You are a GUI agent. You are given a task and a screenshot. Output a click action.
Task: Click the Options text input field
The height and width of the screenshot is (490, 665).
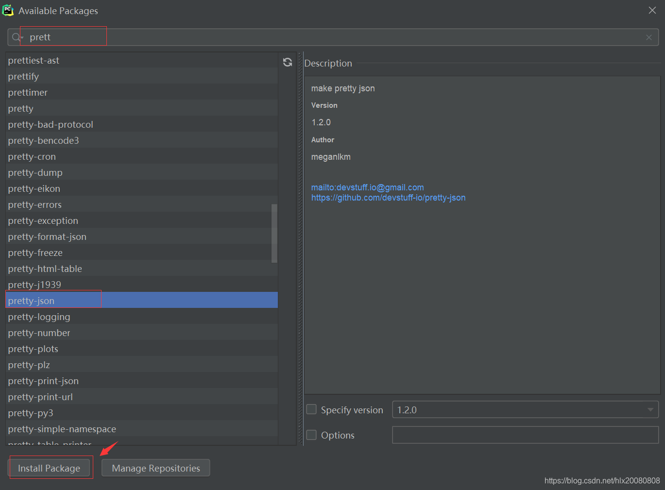(525, 435)
